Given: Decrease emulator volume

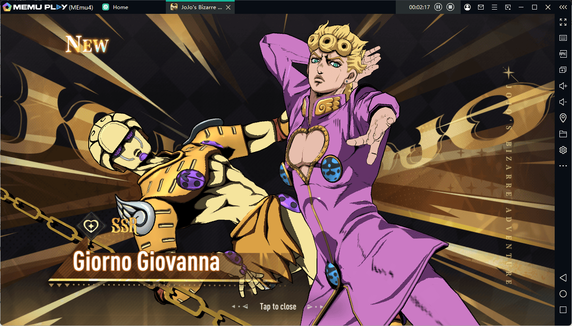Looking at the screenshot, I should pos(563,102).
